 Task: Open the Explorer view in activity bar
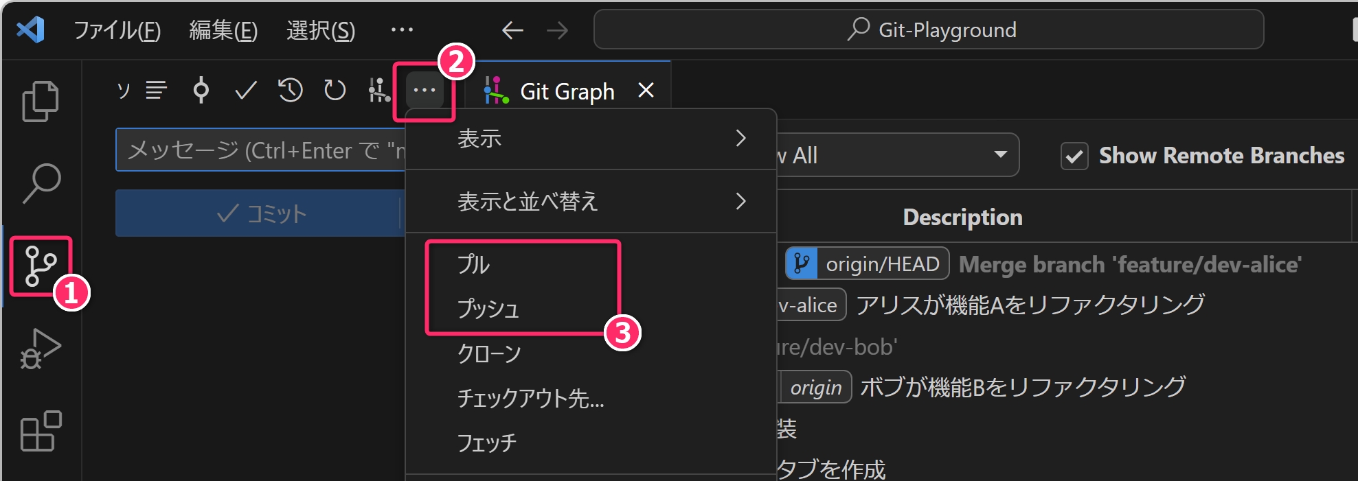[x=41, y=102]
